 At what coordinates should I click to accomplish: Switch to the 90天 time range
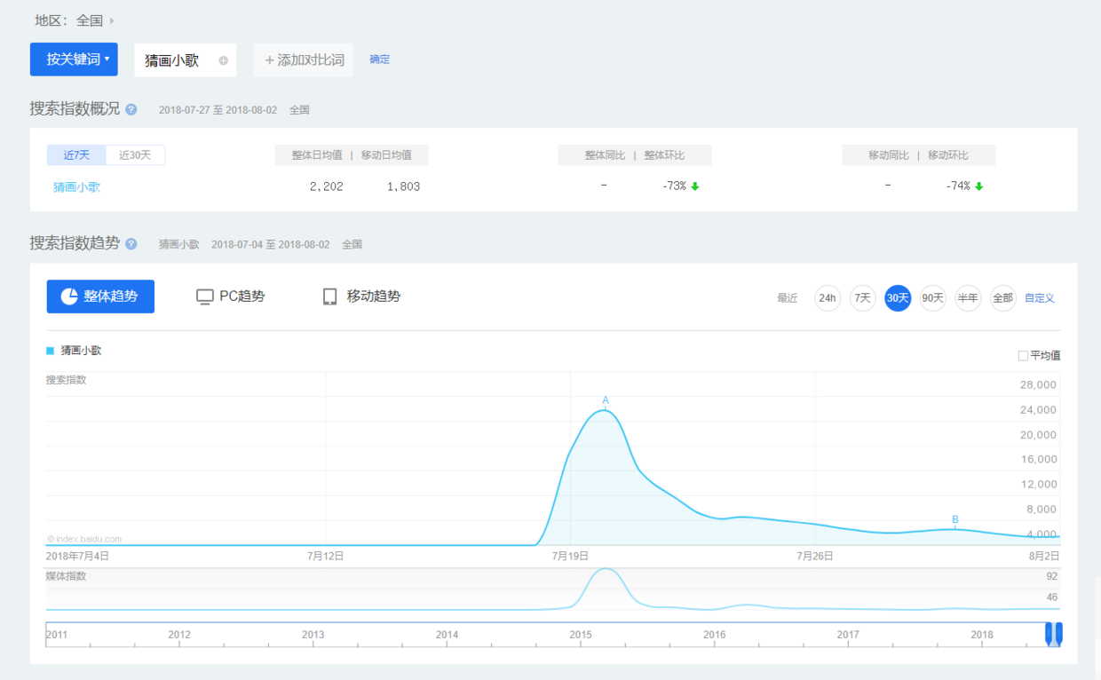tap(932, 298)
